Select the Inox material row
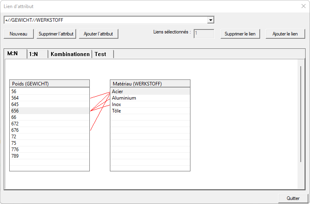Viewport: 310px width, 204px height. click(150, 104)
